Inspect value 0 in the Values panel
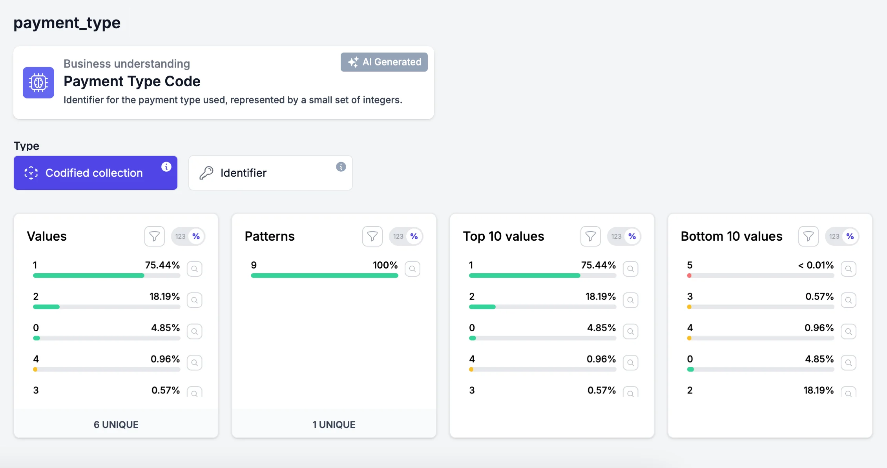Image resolution: width=887 pixels, height=468 pixels. 194,331
